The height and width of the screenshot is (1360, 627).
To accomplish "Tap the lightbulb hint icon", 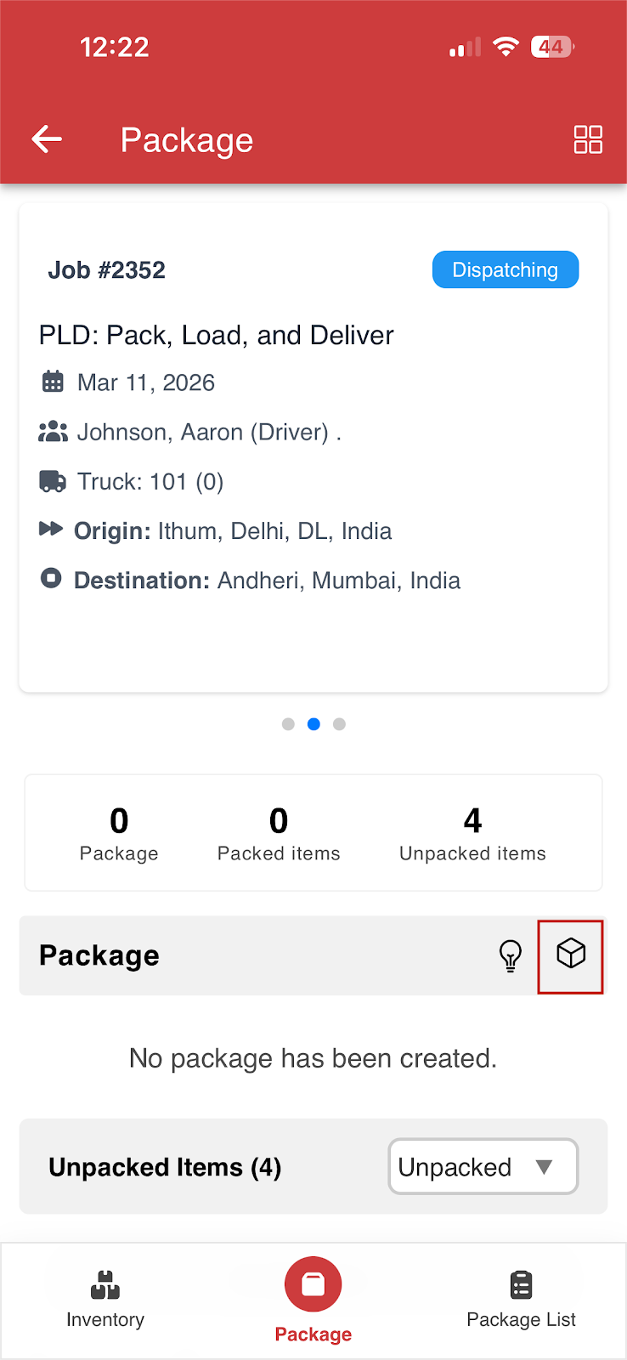I will [510, 955].
